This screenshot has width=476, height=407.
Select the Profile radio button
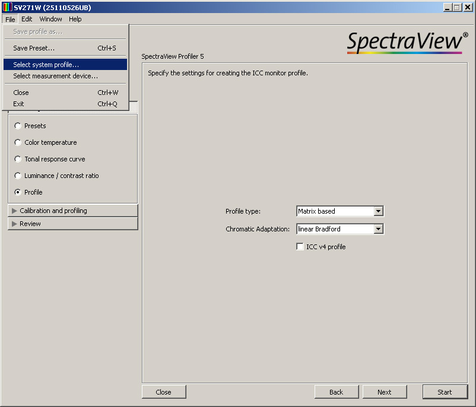[x=18, y=192]
